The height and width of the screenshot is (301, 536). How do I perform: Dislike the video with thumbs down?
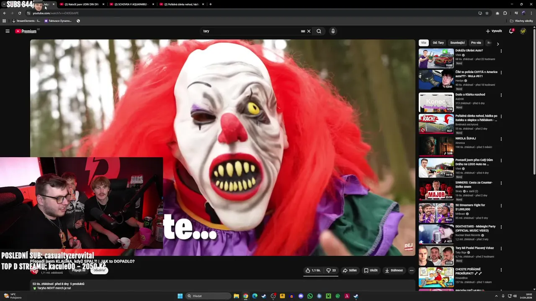(x=331, y=270)
